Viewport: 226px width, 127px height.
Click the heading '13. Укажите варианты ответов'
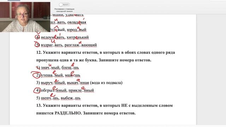67,105
